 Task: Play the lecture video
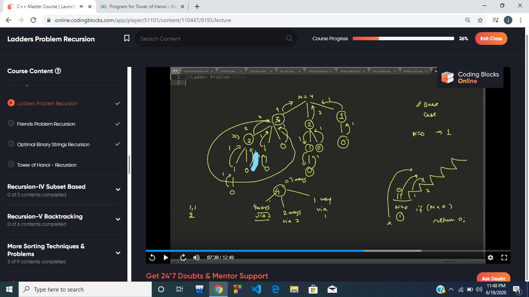166,258
